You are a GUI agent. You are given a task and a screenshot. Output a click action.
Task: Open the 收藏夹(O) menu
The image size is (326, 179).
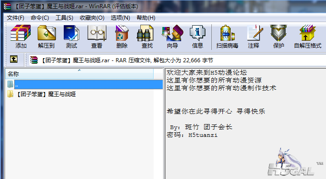[x=92, y=18]
